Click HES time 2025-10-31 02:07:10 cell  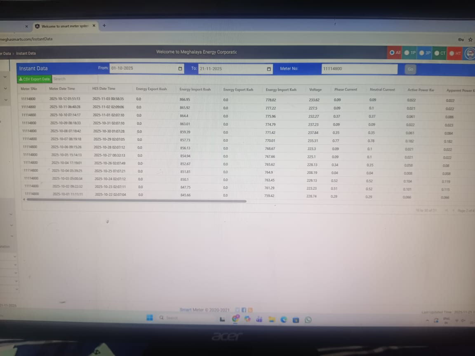click(x=108, y=123)
